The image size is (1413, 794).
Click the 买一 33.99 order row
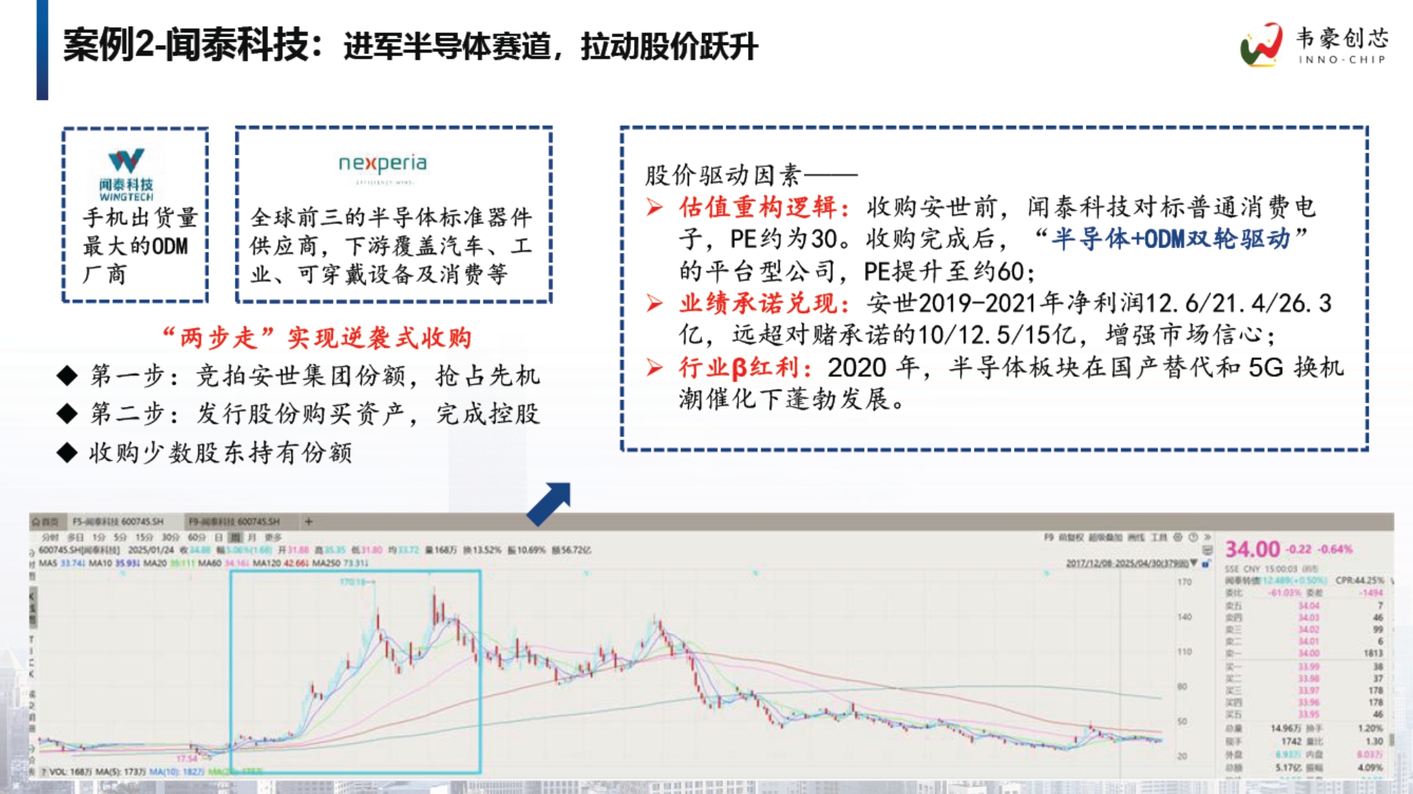click(x=1304, y=666)
